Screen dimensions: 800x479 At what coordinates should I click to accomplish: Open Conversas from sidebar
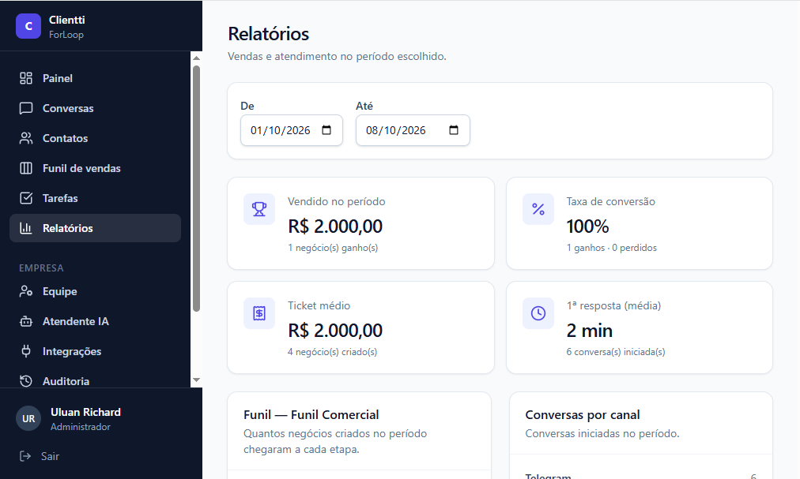[x=95, y=108]
